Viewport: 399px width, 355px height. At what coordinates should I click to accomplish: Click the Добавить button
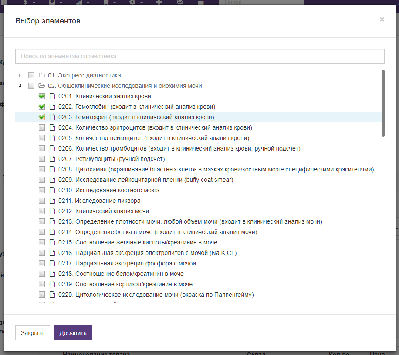pyautogui.click(x=73, y=333)
